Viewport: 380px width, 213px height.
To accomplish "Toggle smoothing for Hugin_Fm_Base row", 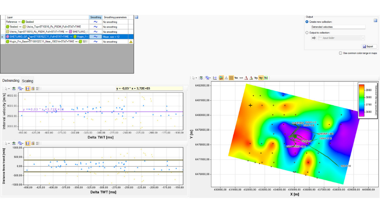I will [95, 42].
